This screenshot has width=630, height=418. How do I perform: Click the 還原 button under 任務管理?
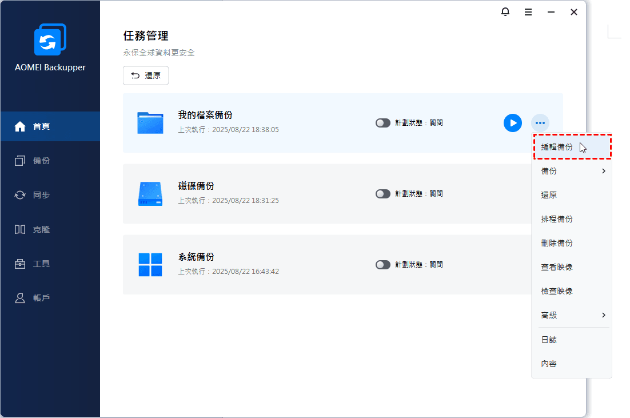(145, 75)
